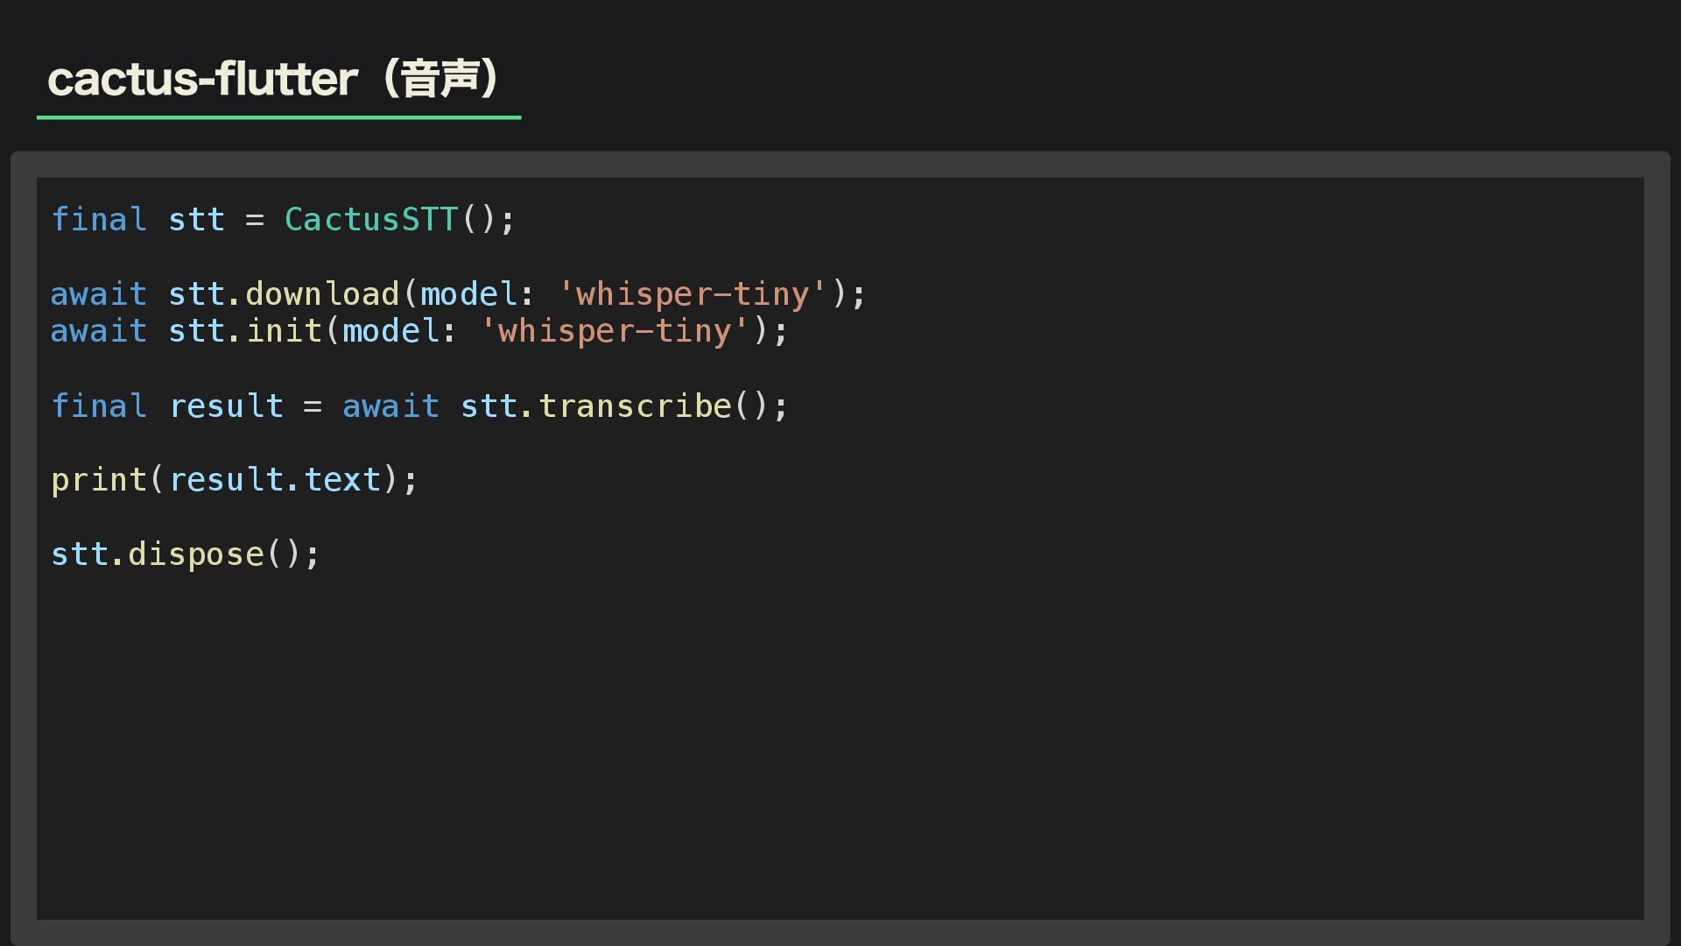Click the CactusSTT class name
The width and height of the screenshot is (1681, 946).
click(x=371, y=220)
